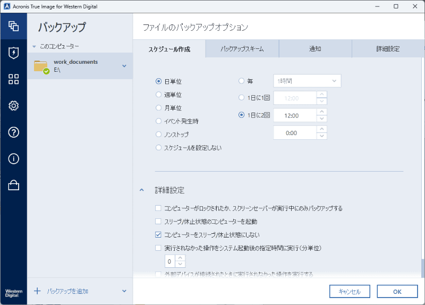Select イベント発生時 schedule option

(158, 121)
